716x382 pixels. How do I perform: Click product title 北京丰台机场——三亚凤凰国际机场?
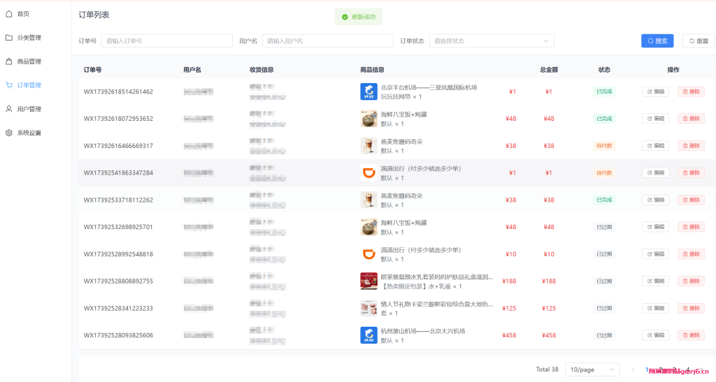[429, 87]
